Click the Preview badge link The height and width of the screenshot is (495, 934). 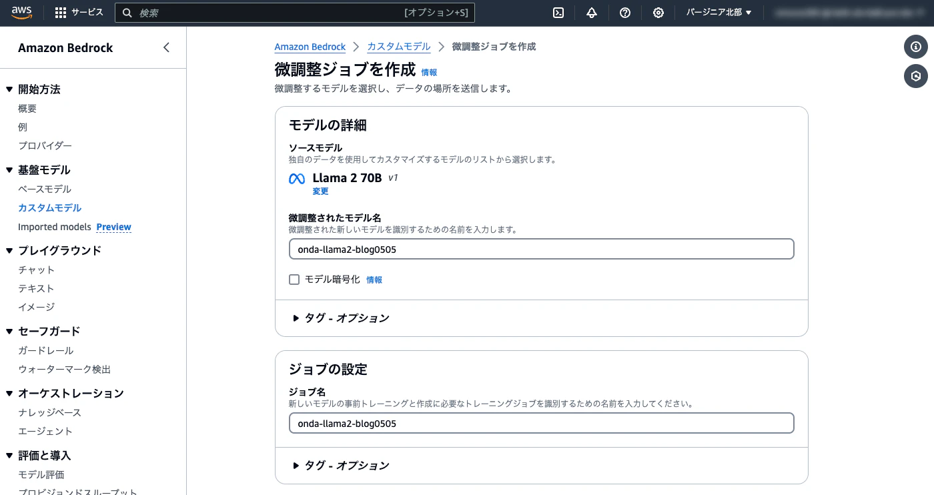pyautogui.click(x=114, y=227)
